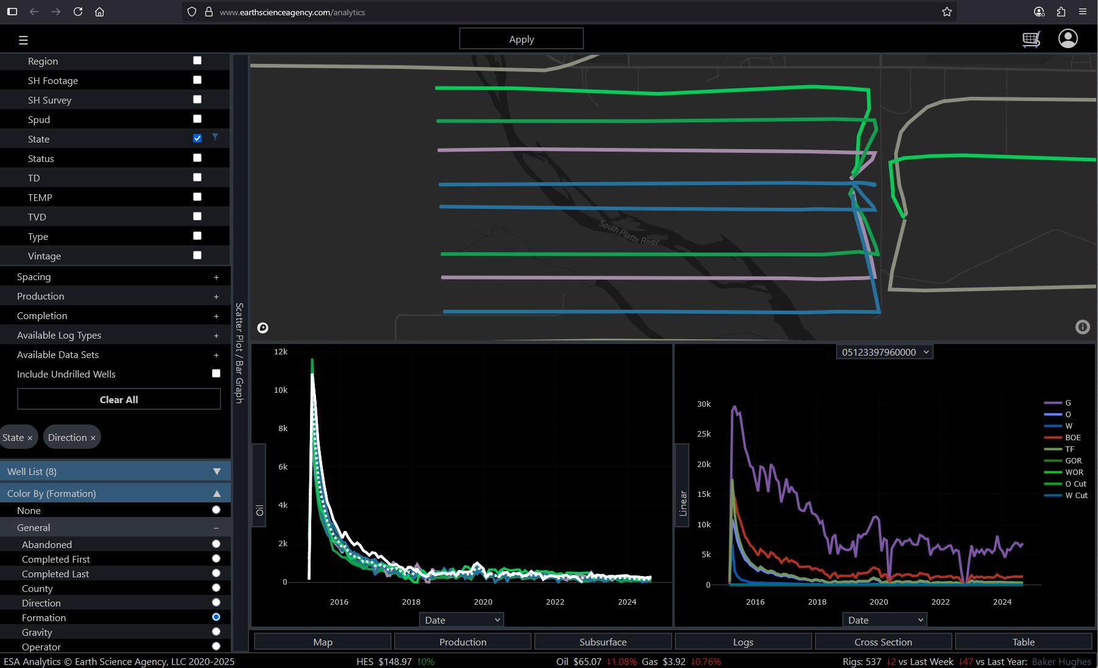The height and width of the screenshot is (668, 1098).
Task: Click the Apply button
Action: pyautogui.click(x=521, y=39)
